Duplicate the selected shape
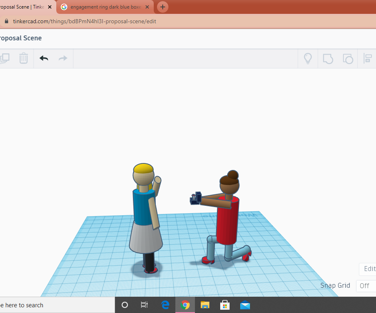 5,58
